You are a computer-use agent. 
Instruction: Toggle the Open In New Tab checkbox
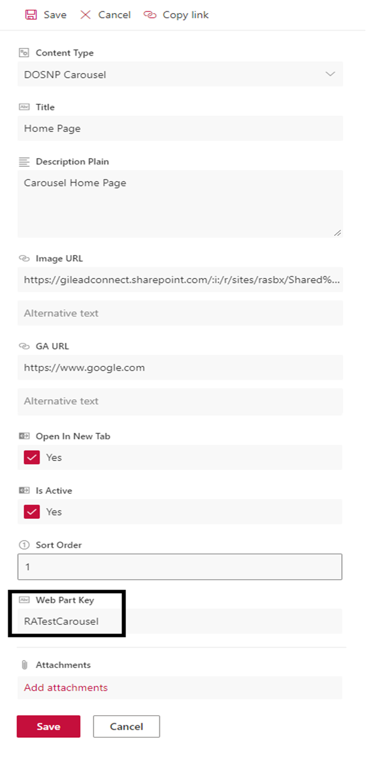32,457
